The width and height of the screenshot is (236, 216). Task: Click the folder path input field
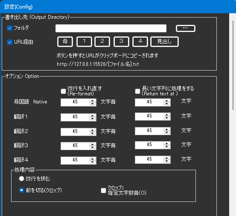coord(111,28)
